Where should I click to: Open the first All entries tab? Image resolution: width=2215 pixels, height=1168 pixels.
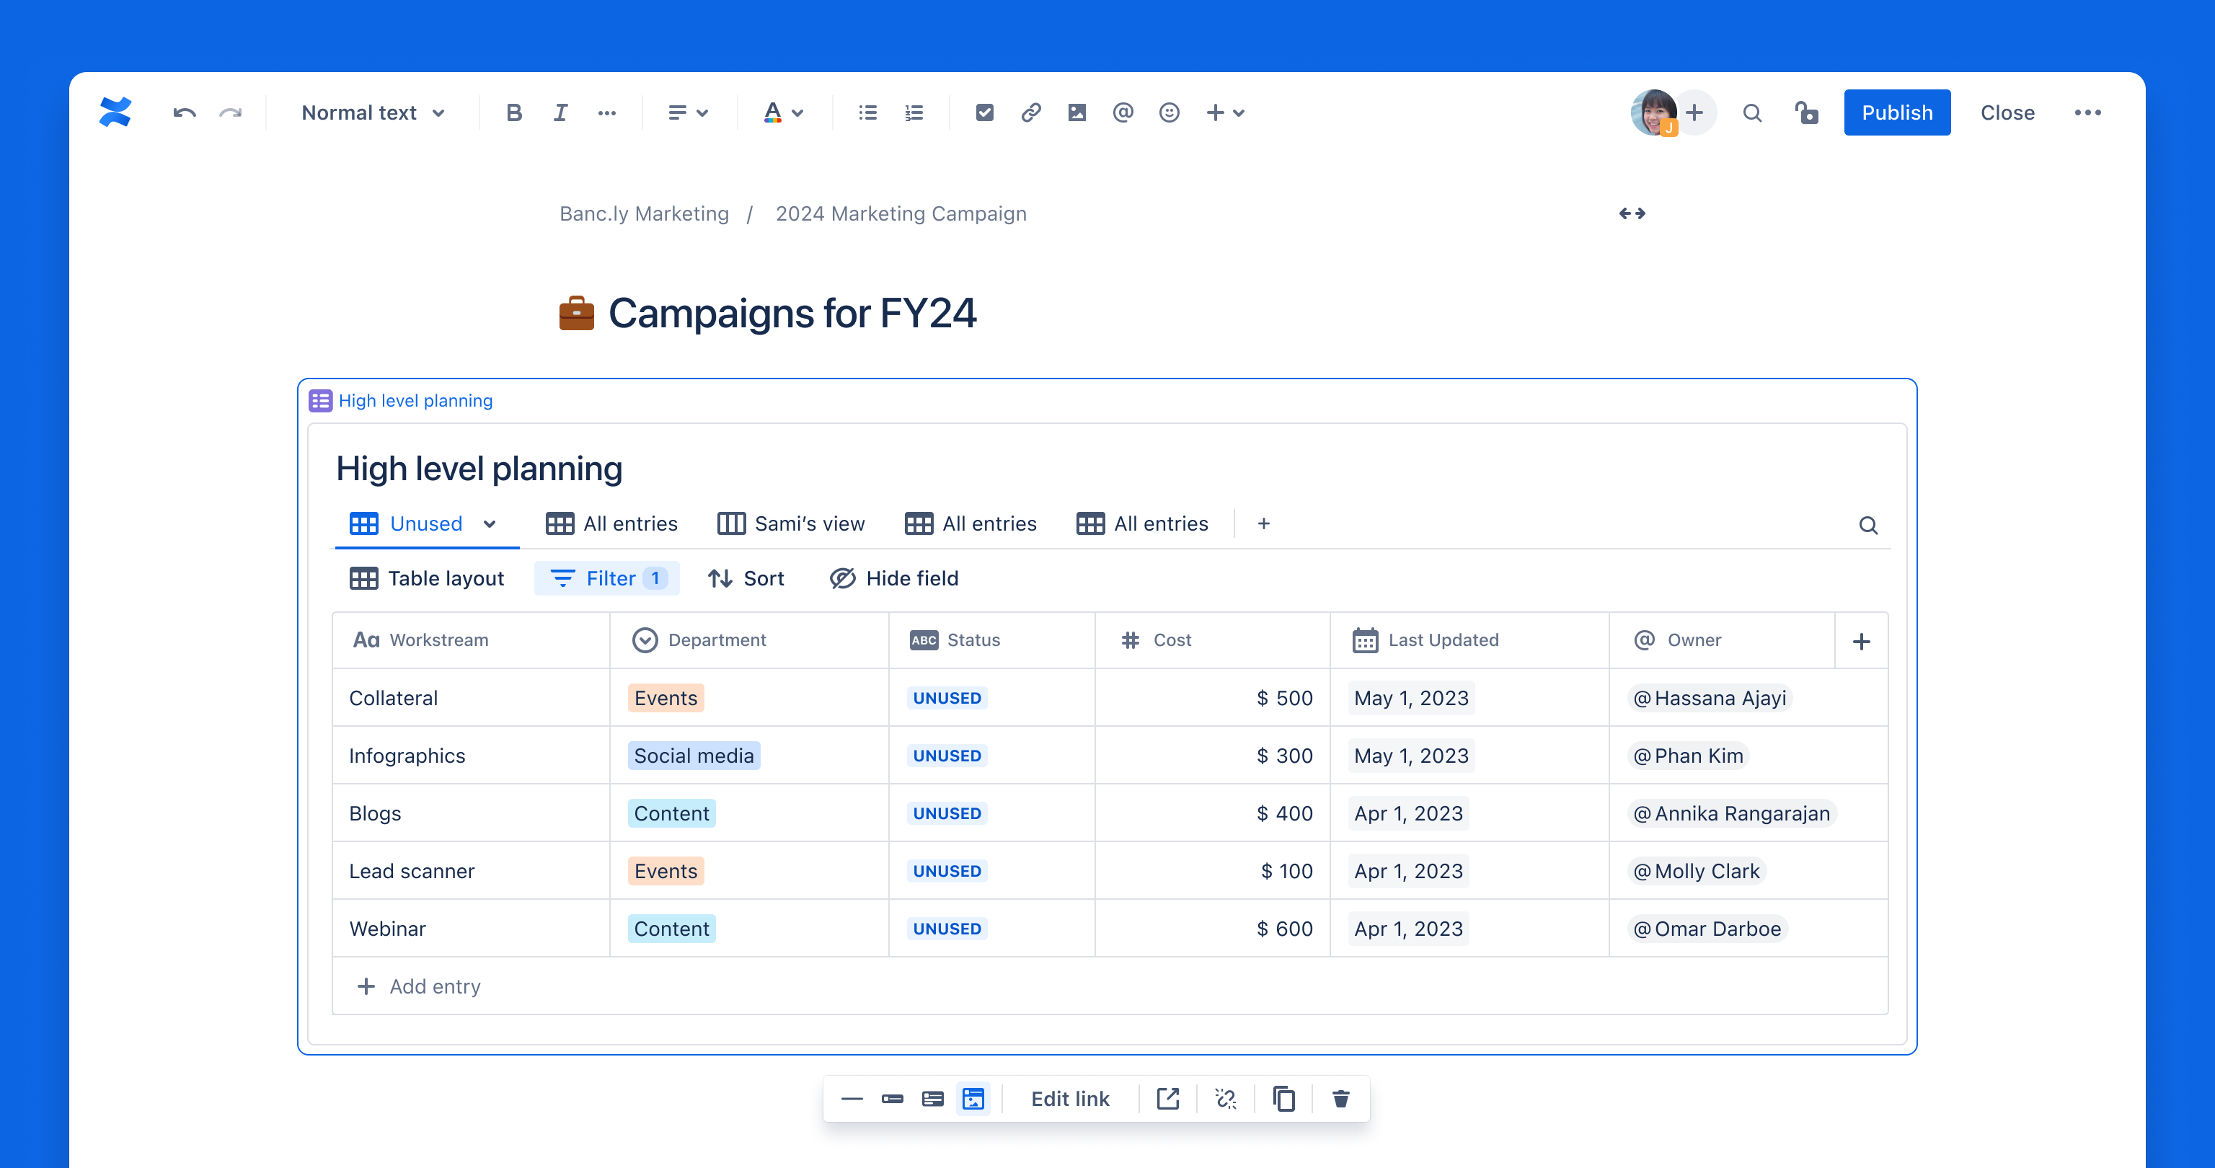(x=611, y=523)
